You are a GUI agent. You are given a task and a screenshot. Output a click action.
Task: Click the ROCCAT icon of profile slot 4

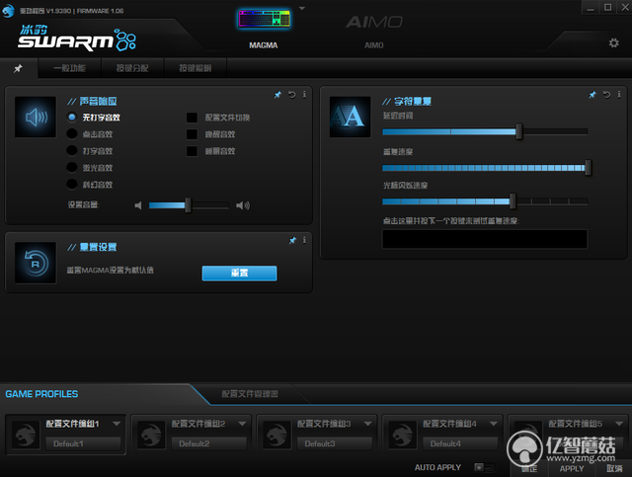click(x=402, y=435)
